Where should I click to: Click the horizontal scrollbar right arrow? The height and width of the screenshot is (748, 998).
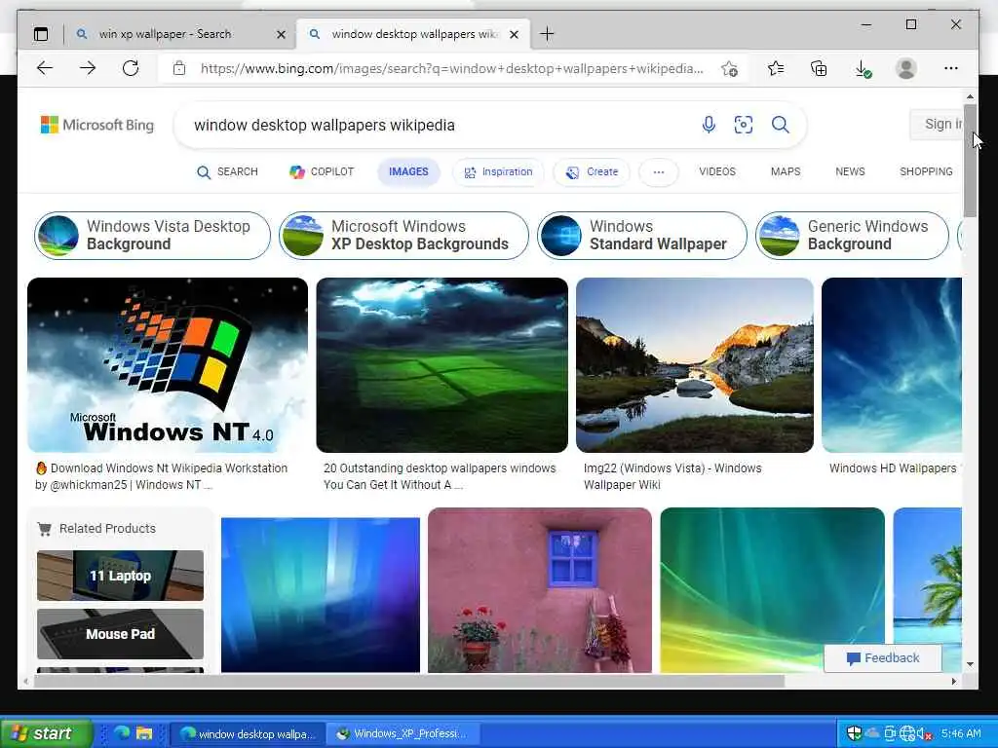[x=954, y=681]
